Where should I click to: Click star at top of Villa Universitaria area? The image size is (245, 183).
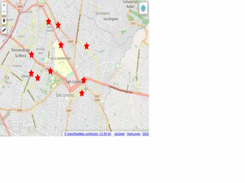(x=61, y=45)
